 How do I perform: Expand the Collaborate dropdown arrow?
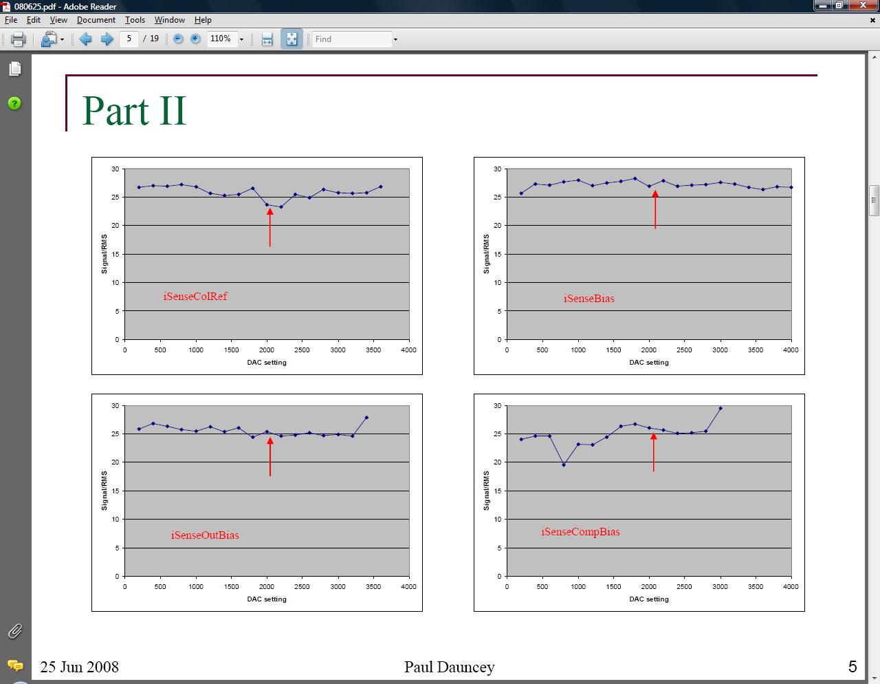pyautogui.click(x=63, y=40)
